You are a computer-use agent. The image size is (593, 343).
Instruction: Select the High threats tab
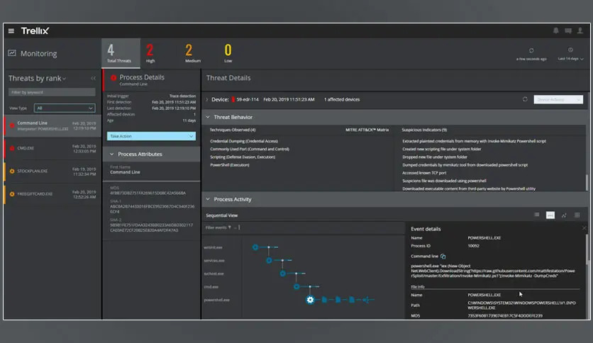150,53
